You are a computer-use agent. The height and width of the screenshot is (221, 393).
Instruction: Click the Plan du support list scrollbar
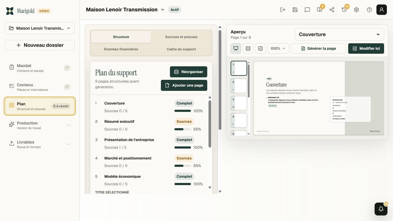(x=210, y=124)
